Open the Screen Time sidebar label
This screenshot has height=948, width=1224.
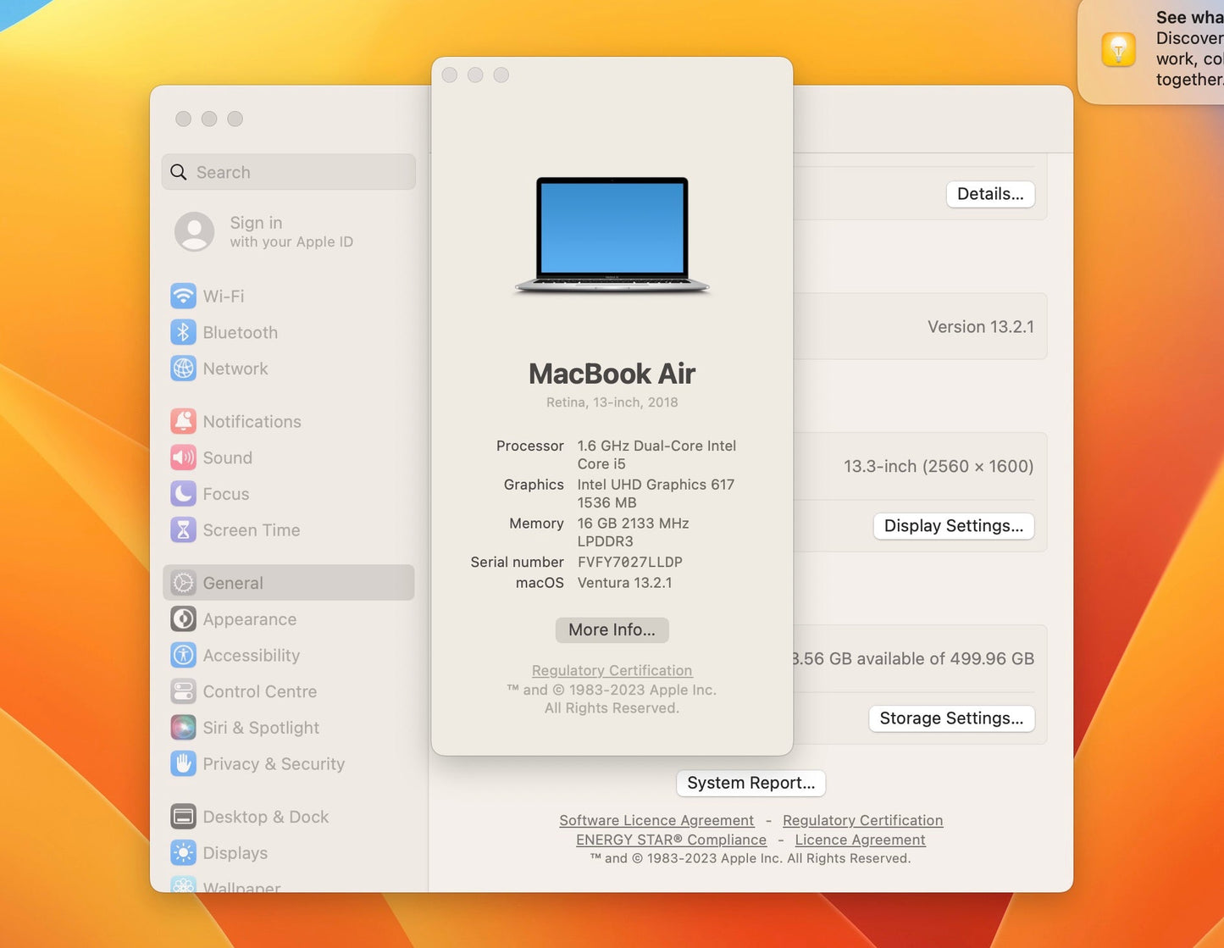pos(252,530)
